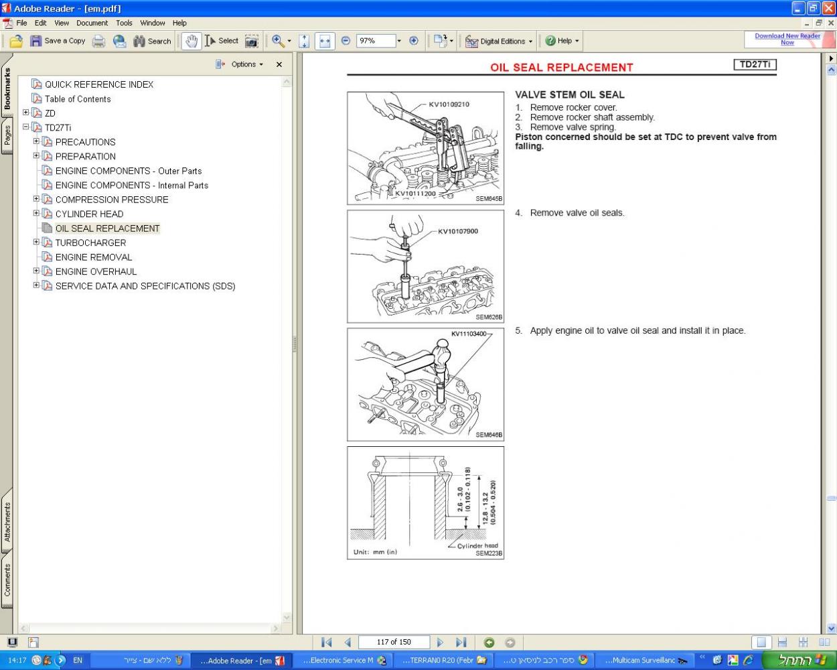Click the page number input field
837x670 pixels.
tap(394, 642)
